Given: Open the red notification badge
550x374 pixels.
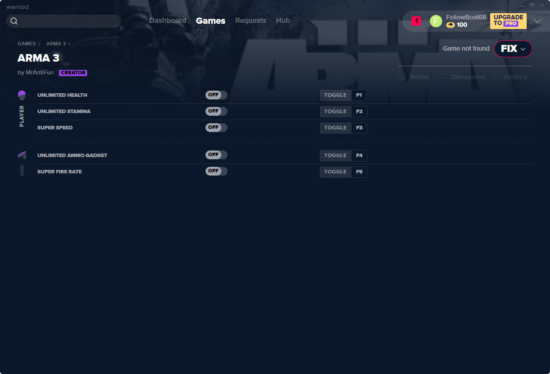Looking at the screenshot, I should point(416,21).
